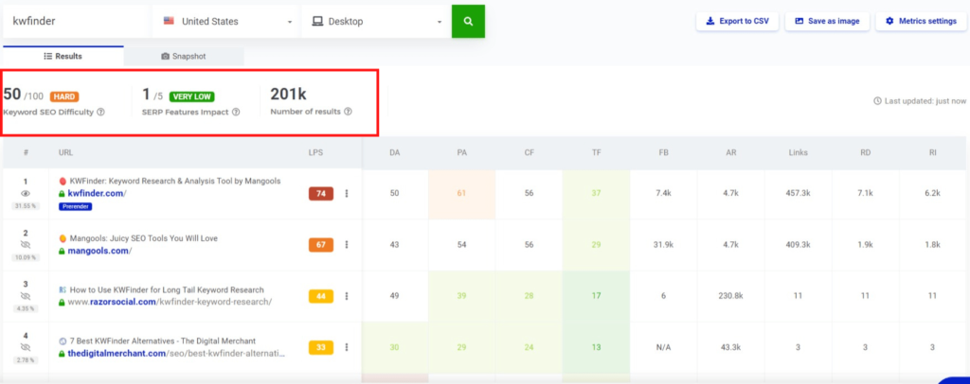Switch to the Snapshot tab

point(183,56)
